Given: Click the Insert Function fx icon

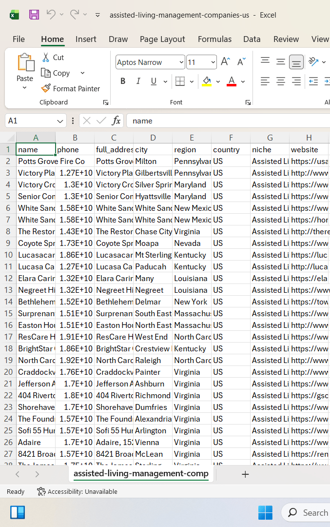Looking at the screenshot, I should click(116, 121).
